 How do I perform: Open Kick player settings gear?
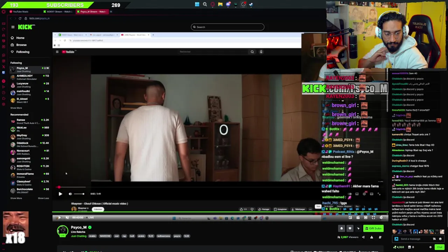381,218
